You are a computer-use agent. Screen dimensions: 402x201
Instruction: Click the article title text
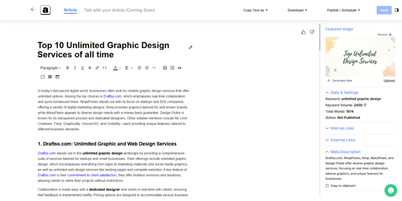pos(103,50)
